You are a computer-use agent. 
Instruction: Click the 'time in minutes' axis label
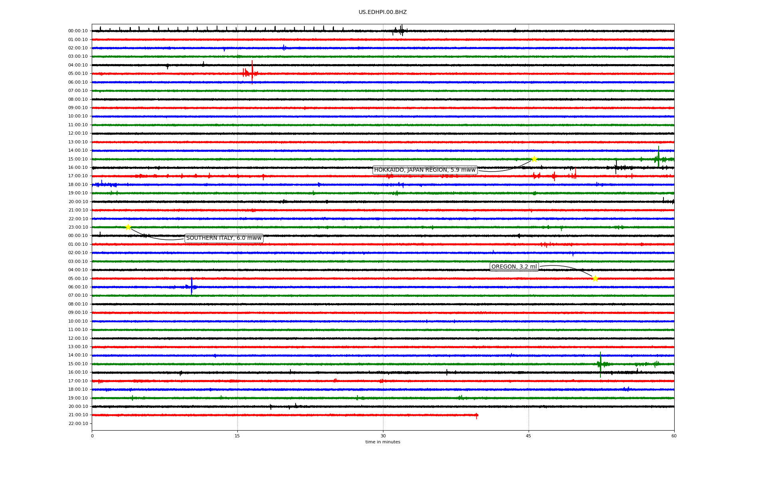[x=383, y=442]
